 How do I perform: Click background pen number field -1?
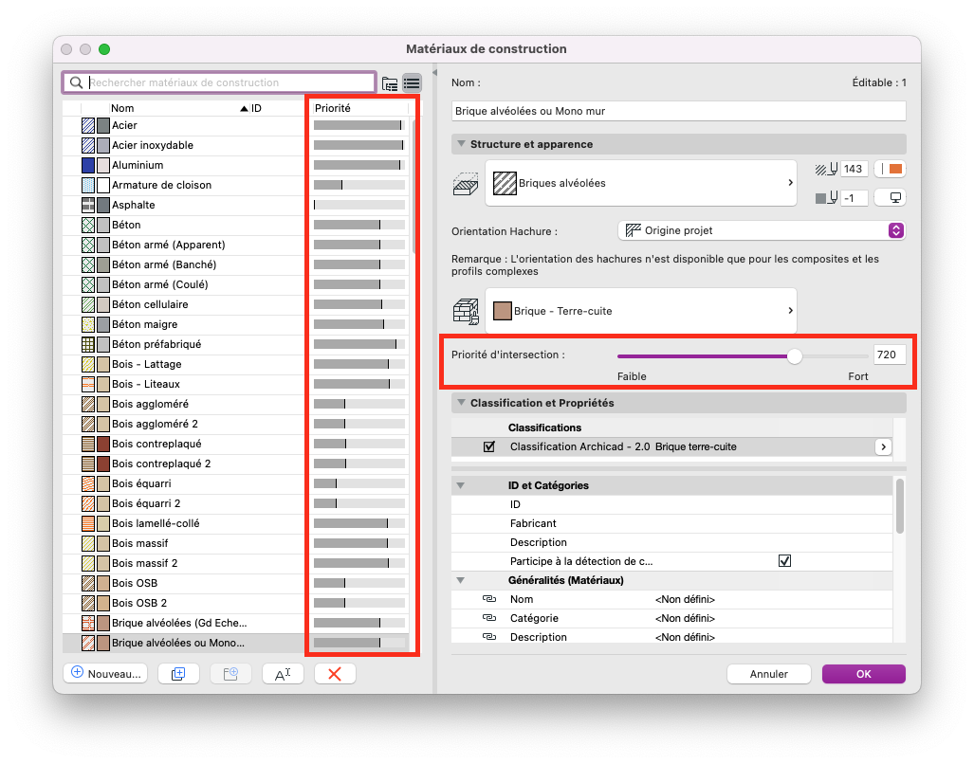[x=855, y=198]
